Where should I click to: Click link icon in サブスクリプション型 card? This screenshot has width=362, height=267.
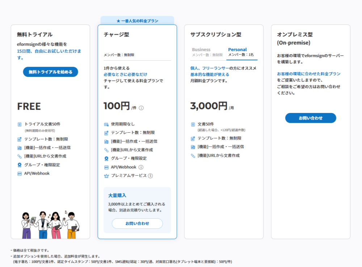coord(193,156)
